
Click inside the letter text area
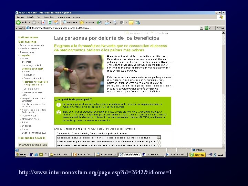107,142
